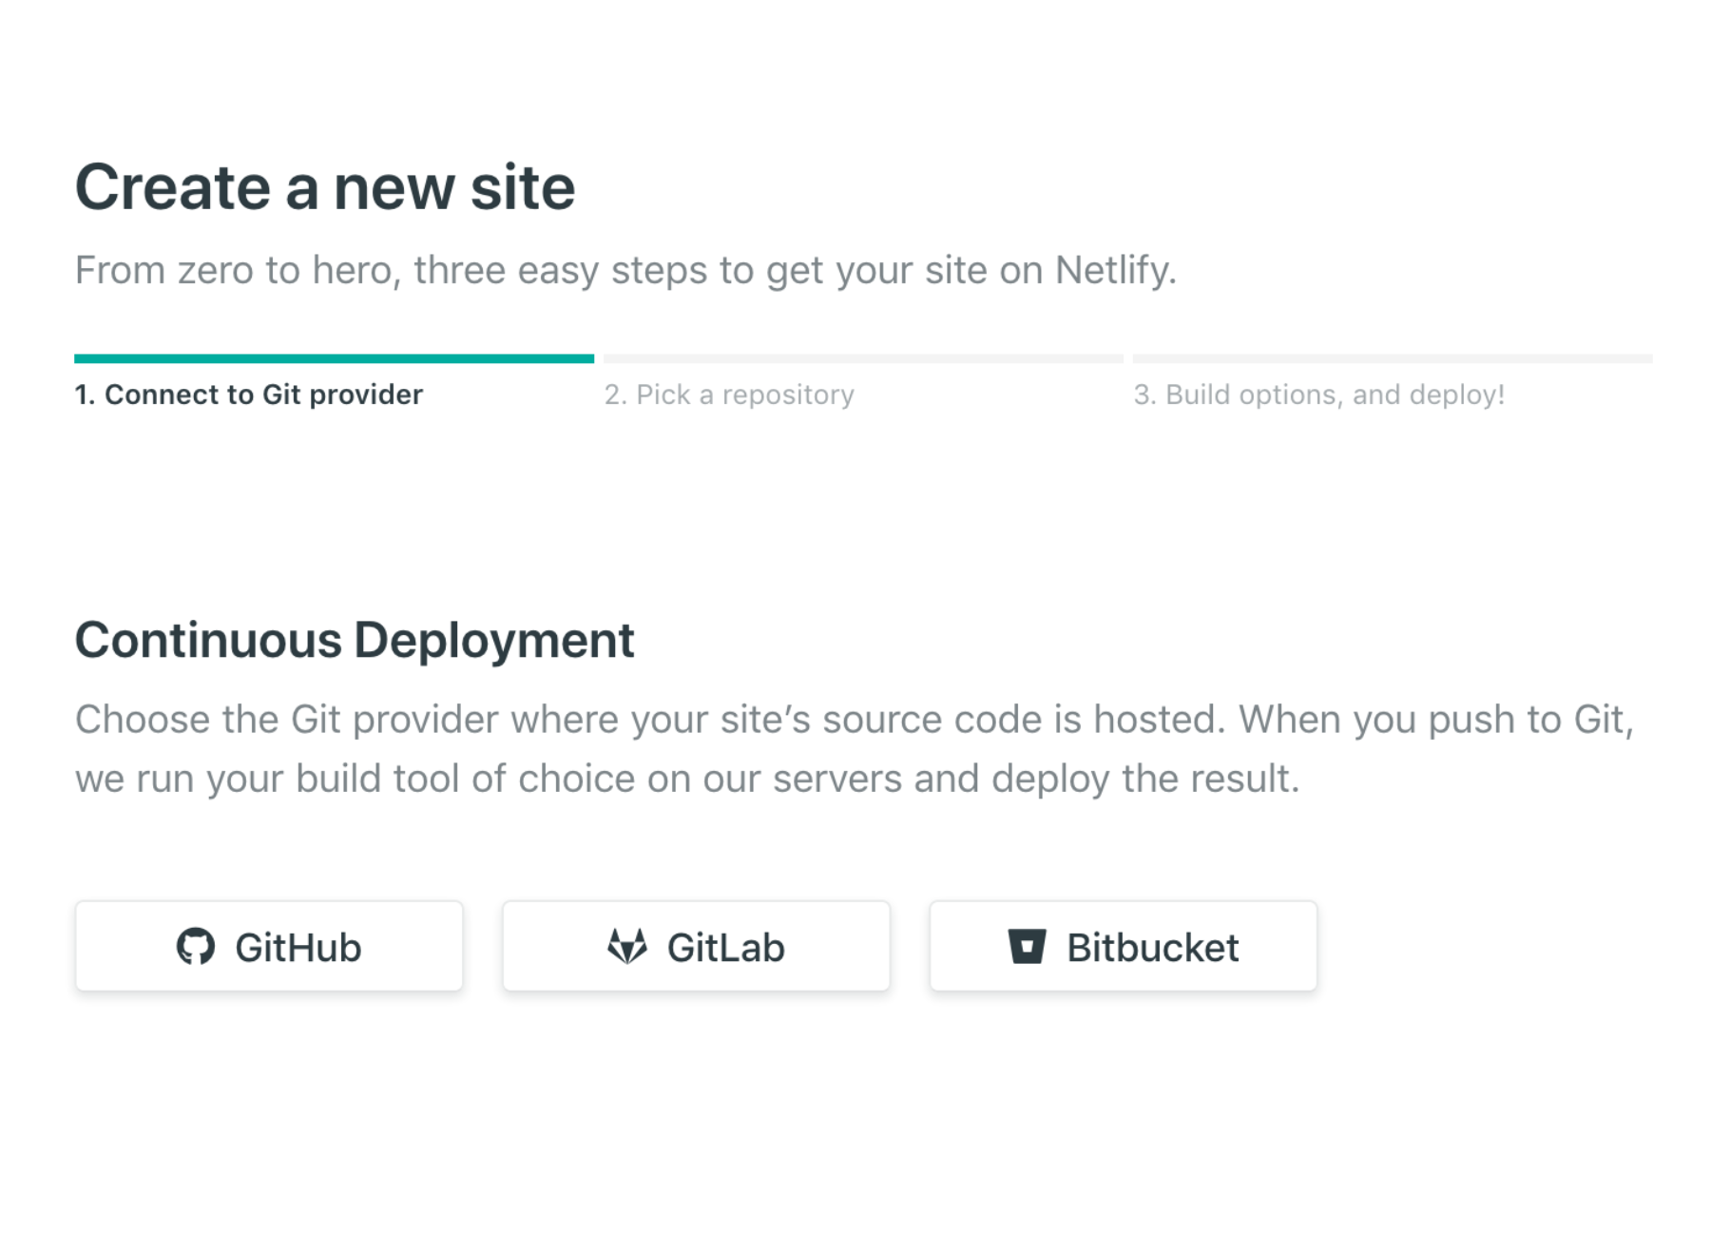
Task: Click the 'Continuous Deployment' heading
Action: coord(355,640)
